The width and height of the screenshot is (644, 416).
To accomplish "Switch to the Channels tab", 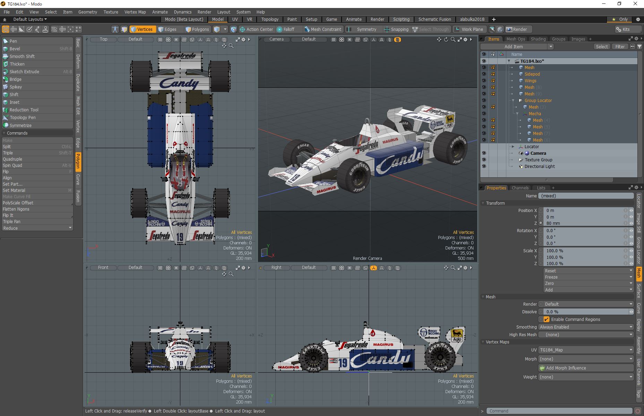I will pos(520,188).
